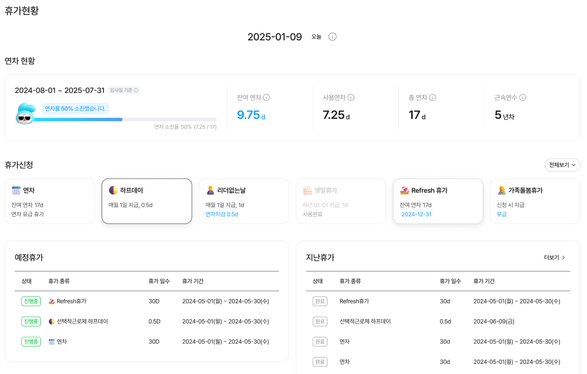Click 완료 badge for 2024-06-09 하프데이 row

[319, 321]
